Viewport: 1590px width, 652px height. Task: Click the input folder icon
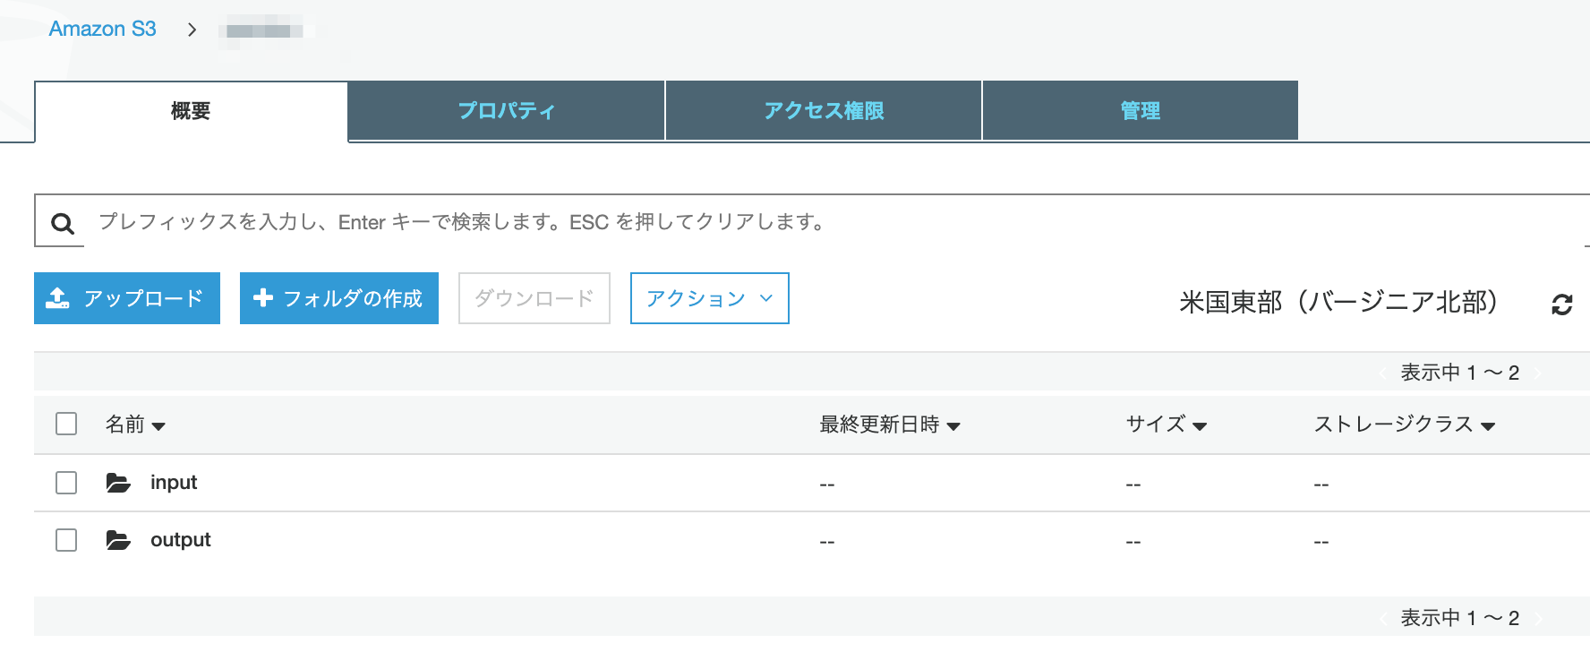[118, 484]
